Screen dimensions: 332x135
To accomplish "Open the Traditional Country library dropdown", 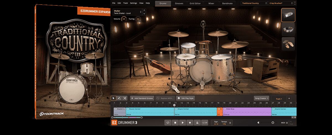I will coord(254,3).
